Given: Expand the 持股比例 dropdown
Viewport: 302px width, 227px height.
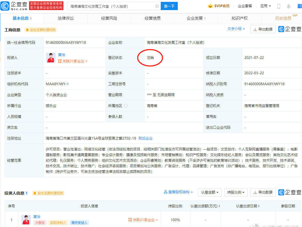Looking at the screenshot, I should coord(236,192).
